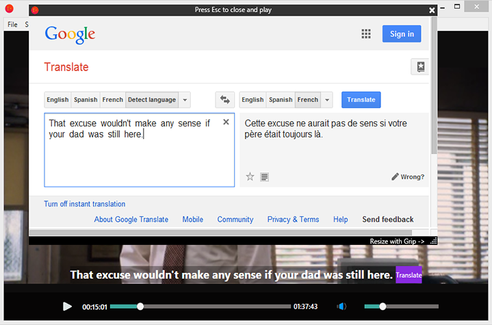
Task: Choose Spanish as target language
Action: pyautogui.click(x=280, y=100)
